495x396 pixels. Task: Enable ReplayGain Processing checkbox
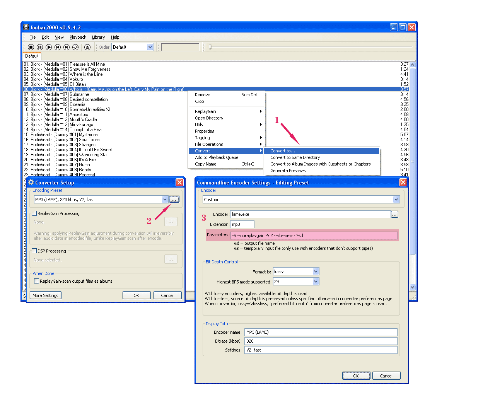[34, 213]
